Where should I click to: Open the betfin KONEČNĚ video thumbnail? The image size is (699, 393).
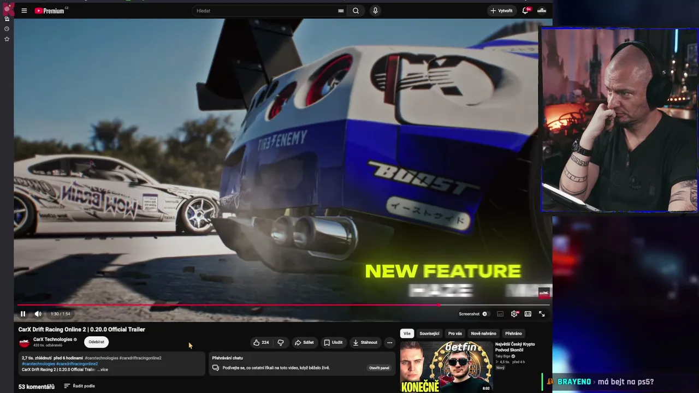(446, 367)
